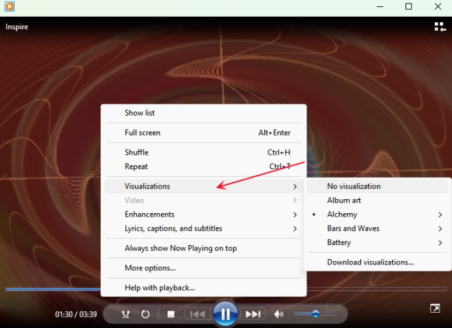The width and height of the screenshot is (452, 328).
Task: Expand Visualizations submenu arrow
Action: pos(295,187)
